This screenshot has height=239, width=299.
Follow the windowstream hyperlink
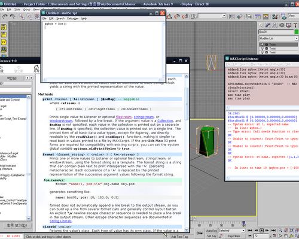(61, 121)
